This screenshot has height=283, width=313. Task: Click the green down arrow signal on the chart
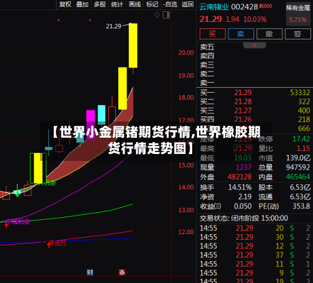[18, 194]
